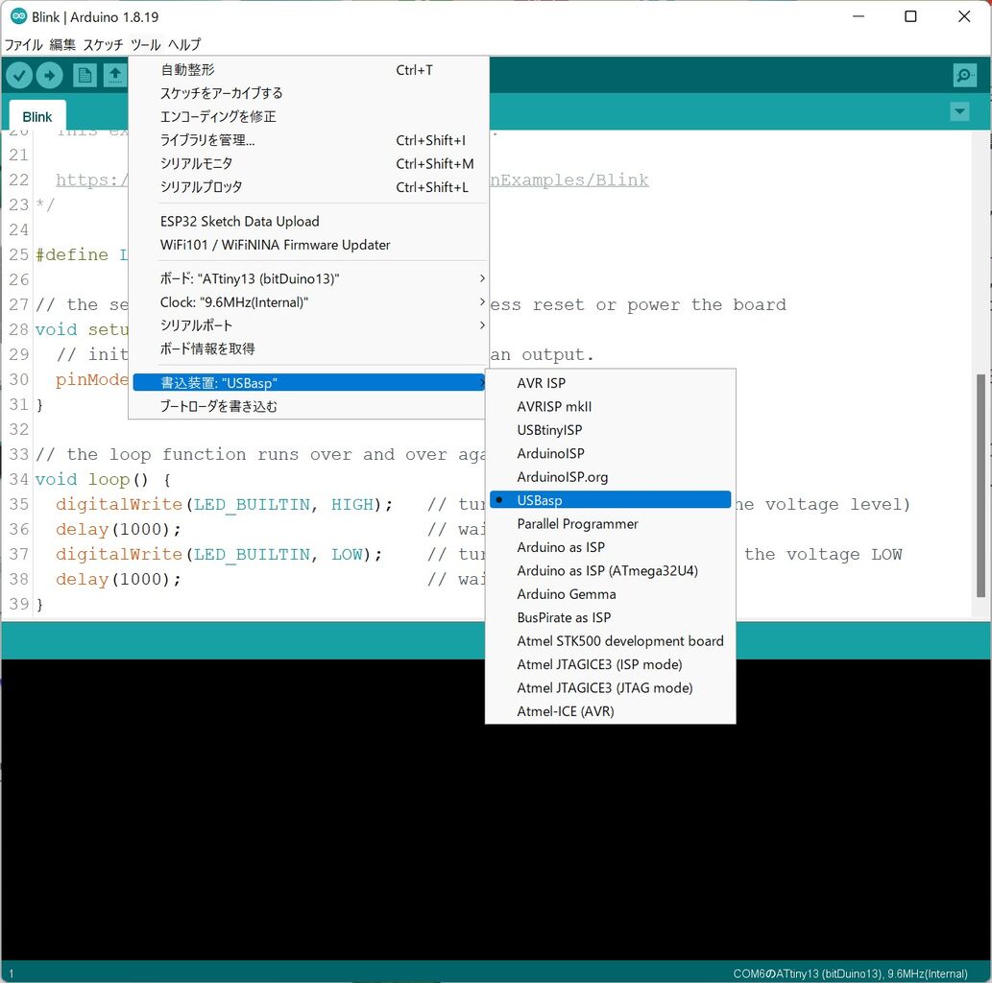Open the tab dropdown arrow at right
Image resolution: width=992 pixels, height=983 pixels.
point(959,112)
